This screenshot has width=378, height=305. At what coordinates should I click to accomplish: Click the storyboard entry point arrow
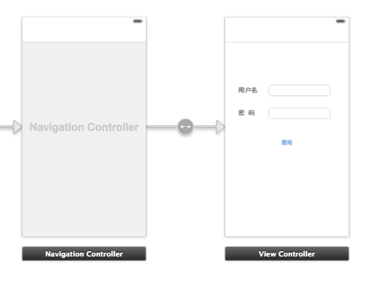(11, 127)
